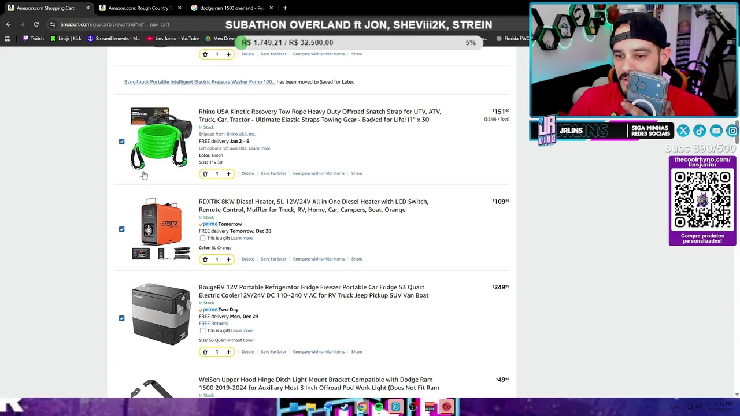Viewport: 740px width, 416px height.
Task: Click the ENG language indicator in taskbar
Action: tap(675, 407)
